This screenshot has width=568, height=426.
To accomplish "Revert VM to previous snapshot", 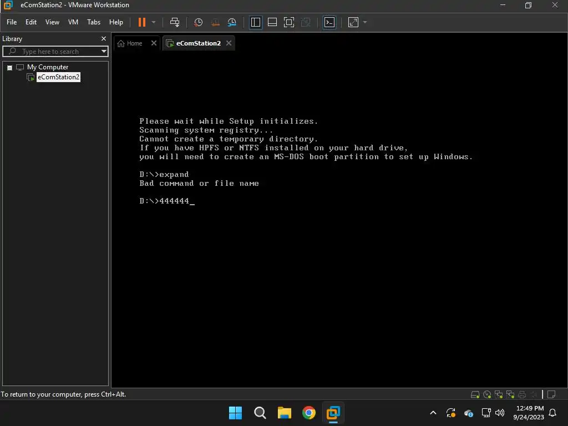I will tap(215, 22).
